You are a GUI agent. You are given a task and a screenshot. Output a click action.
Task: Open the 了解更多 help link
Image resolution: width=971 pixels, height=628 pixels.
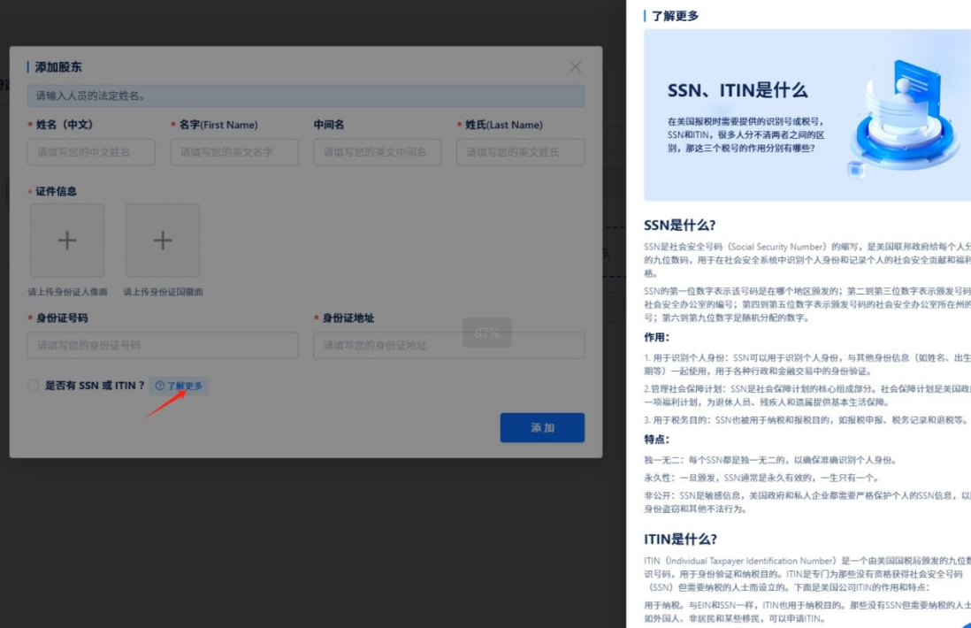click(x=179, y=386)
